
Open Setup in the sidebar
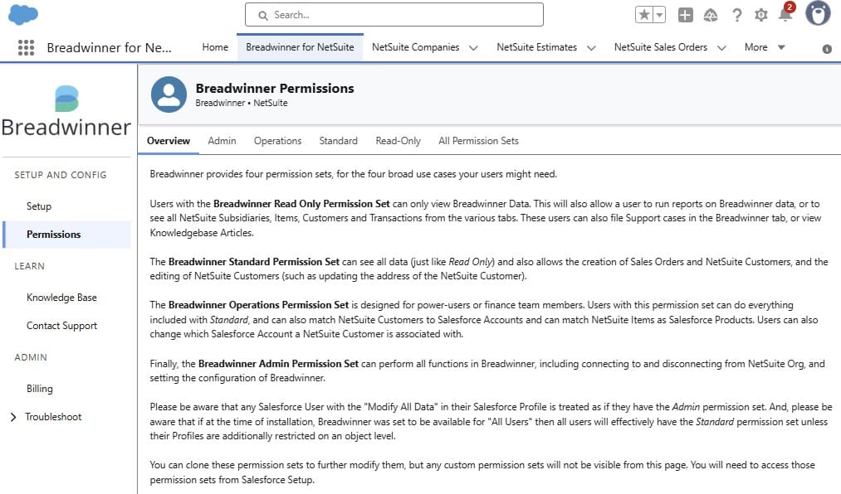pyautogui.click(x=39, y=206)
